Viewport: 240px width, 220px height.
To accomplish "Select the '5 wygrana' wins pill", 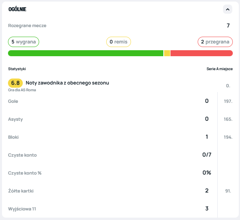I will (x=24, y=42).
